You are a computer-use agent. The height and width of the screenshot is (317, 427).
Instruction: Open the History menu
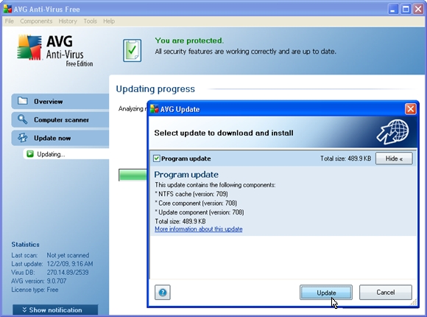click(68, 21)
